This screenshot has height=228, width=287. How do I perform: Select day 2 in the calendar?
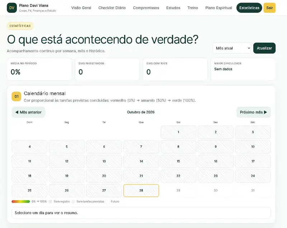tap(216, 132)
